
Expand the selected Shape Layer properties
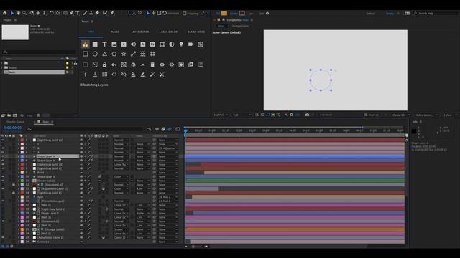pyautogui.click(x=19, y=156)
